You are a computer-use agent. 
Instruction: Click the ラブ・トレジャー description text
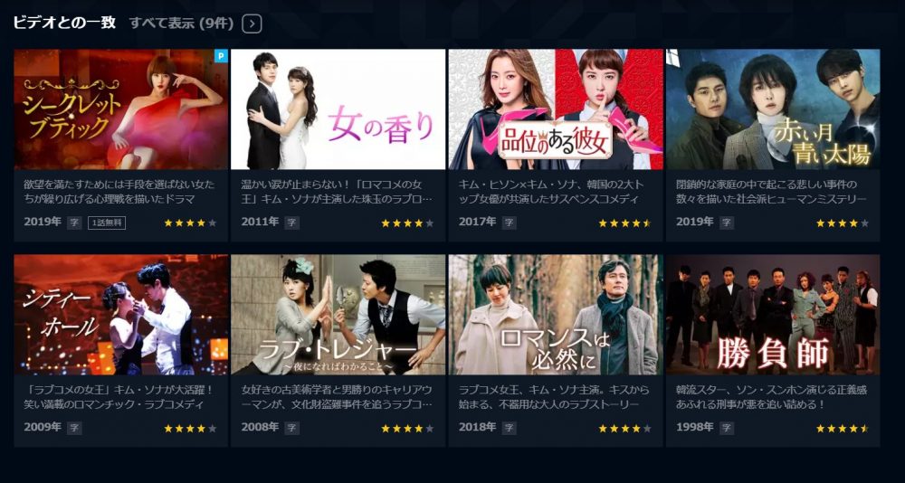pyautogui.click(x=337, y=397)
